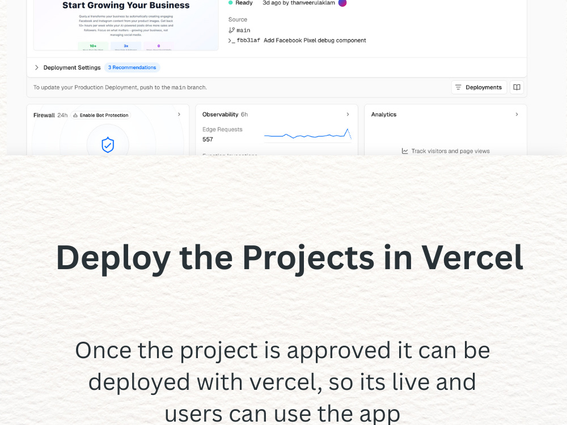
Task: Open Observability card via its chevron arrow
Action: click(x=348, y=114)
